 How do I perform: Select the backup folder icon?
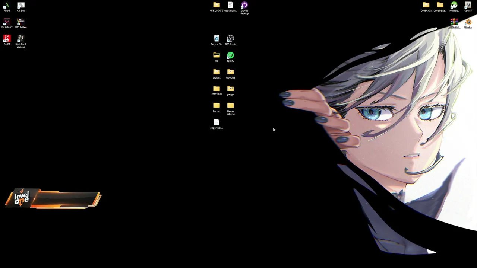pyautogui.click(x=217, y=108)
